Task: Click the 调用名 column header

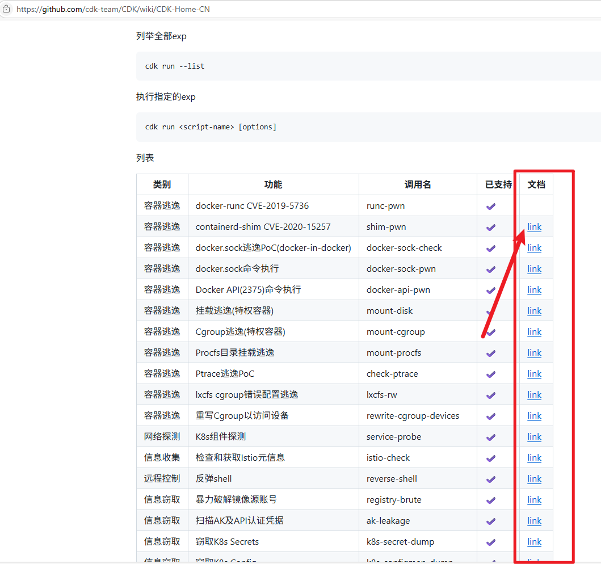Action: 418,185
